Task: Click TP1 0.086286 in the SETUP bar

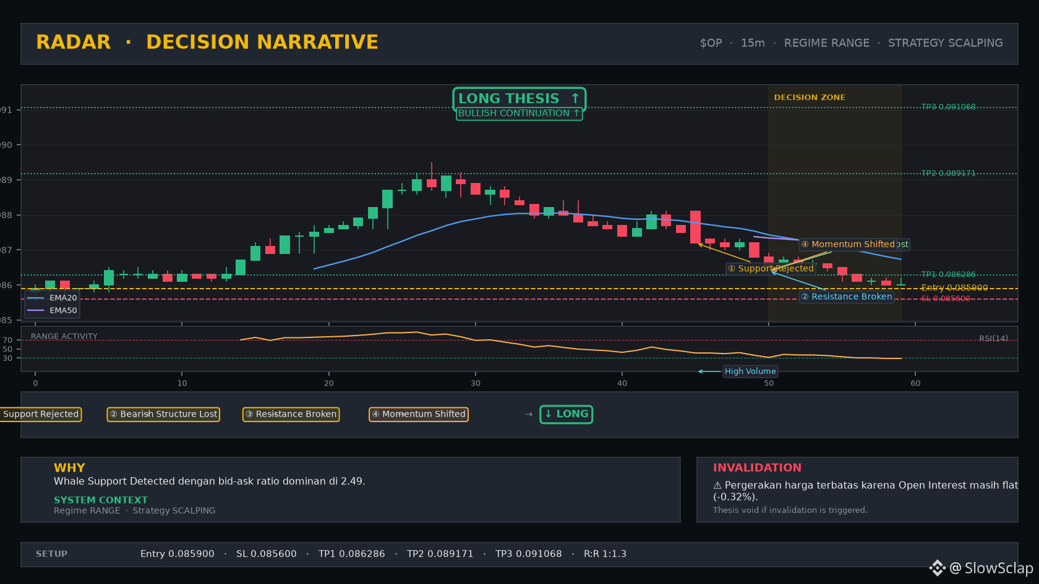Action: 352,554
